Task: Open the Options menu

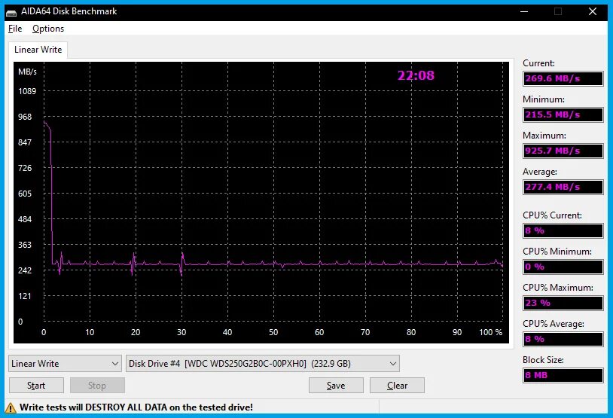Action: (48, 29)
